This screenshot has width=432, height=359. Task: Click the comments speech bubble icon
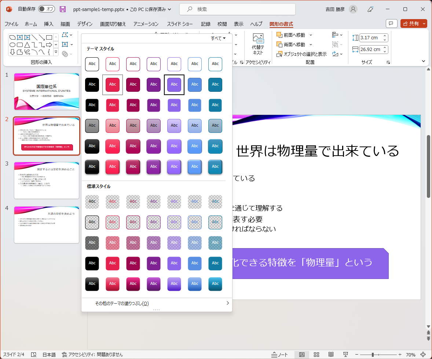pyautogui.click(x=392, y=24)
